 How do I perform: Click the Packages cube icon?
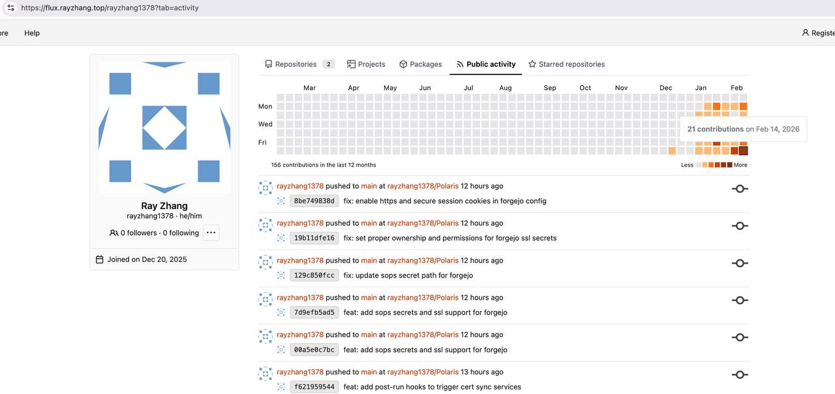tap(403, 64)
